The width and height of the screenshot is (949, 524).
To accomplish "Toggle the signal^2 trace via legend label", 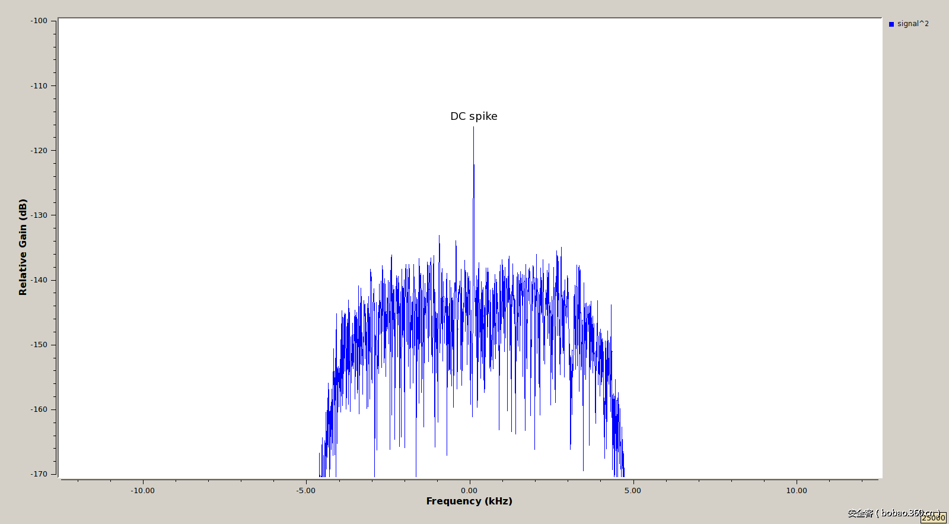I will (x=913, y=24).
